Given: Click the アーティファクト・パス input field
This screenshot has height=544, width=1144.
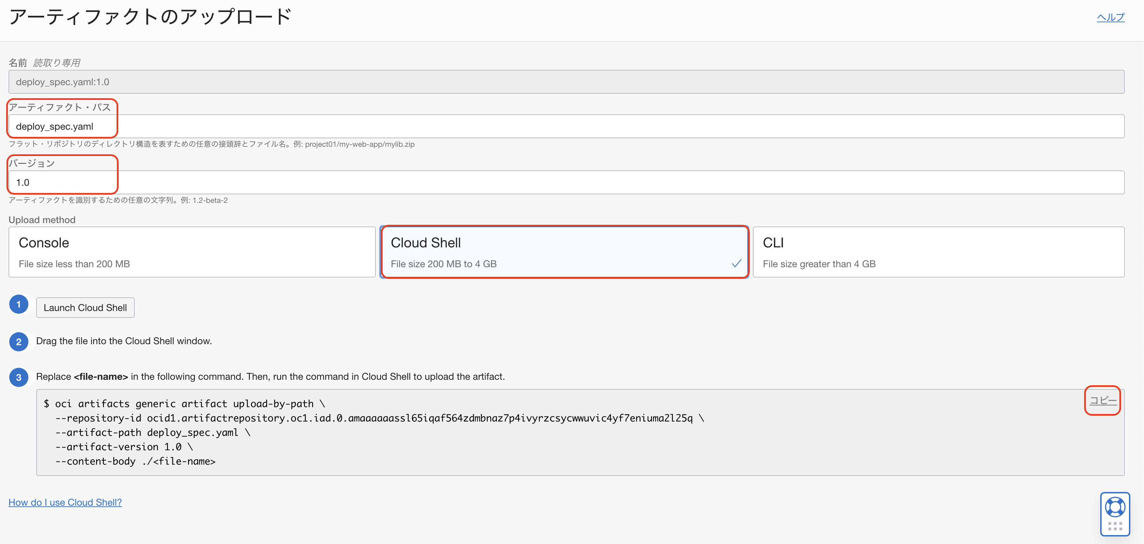Looking at the screenshot, I should pos(566,126).
